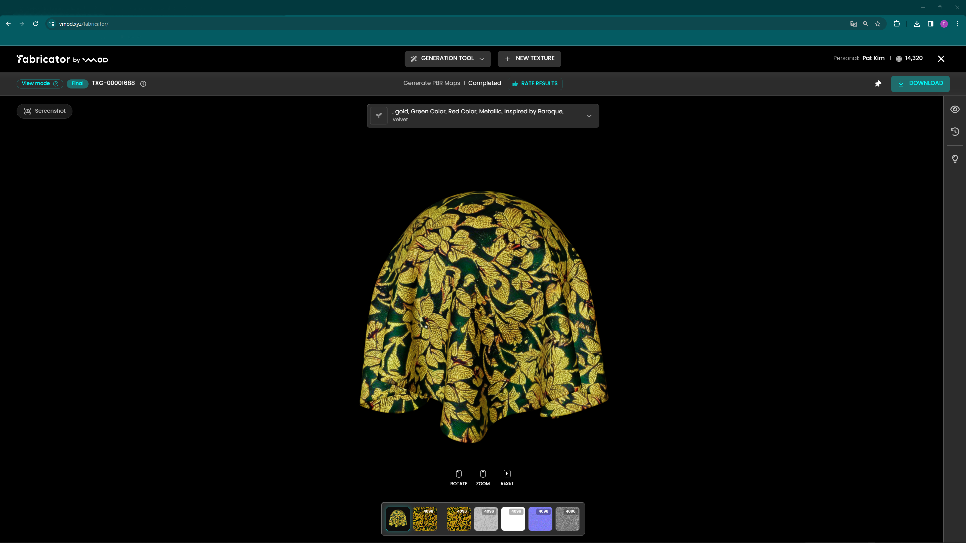Click the F Reset view icon

507,473
